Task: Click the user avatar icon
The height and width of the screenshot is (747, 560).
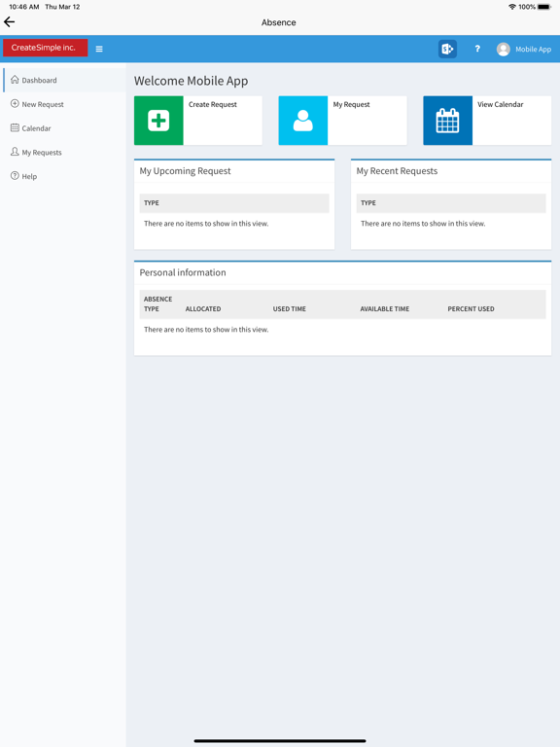Action: click(504, 49)
